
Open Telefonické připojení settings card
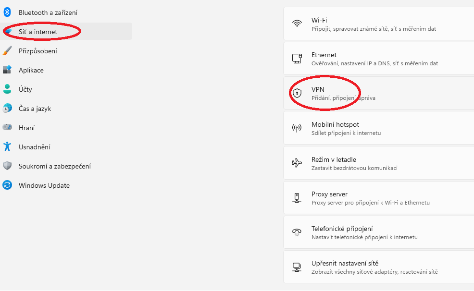pos(379,232)
